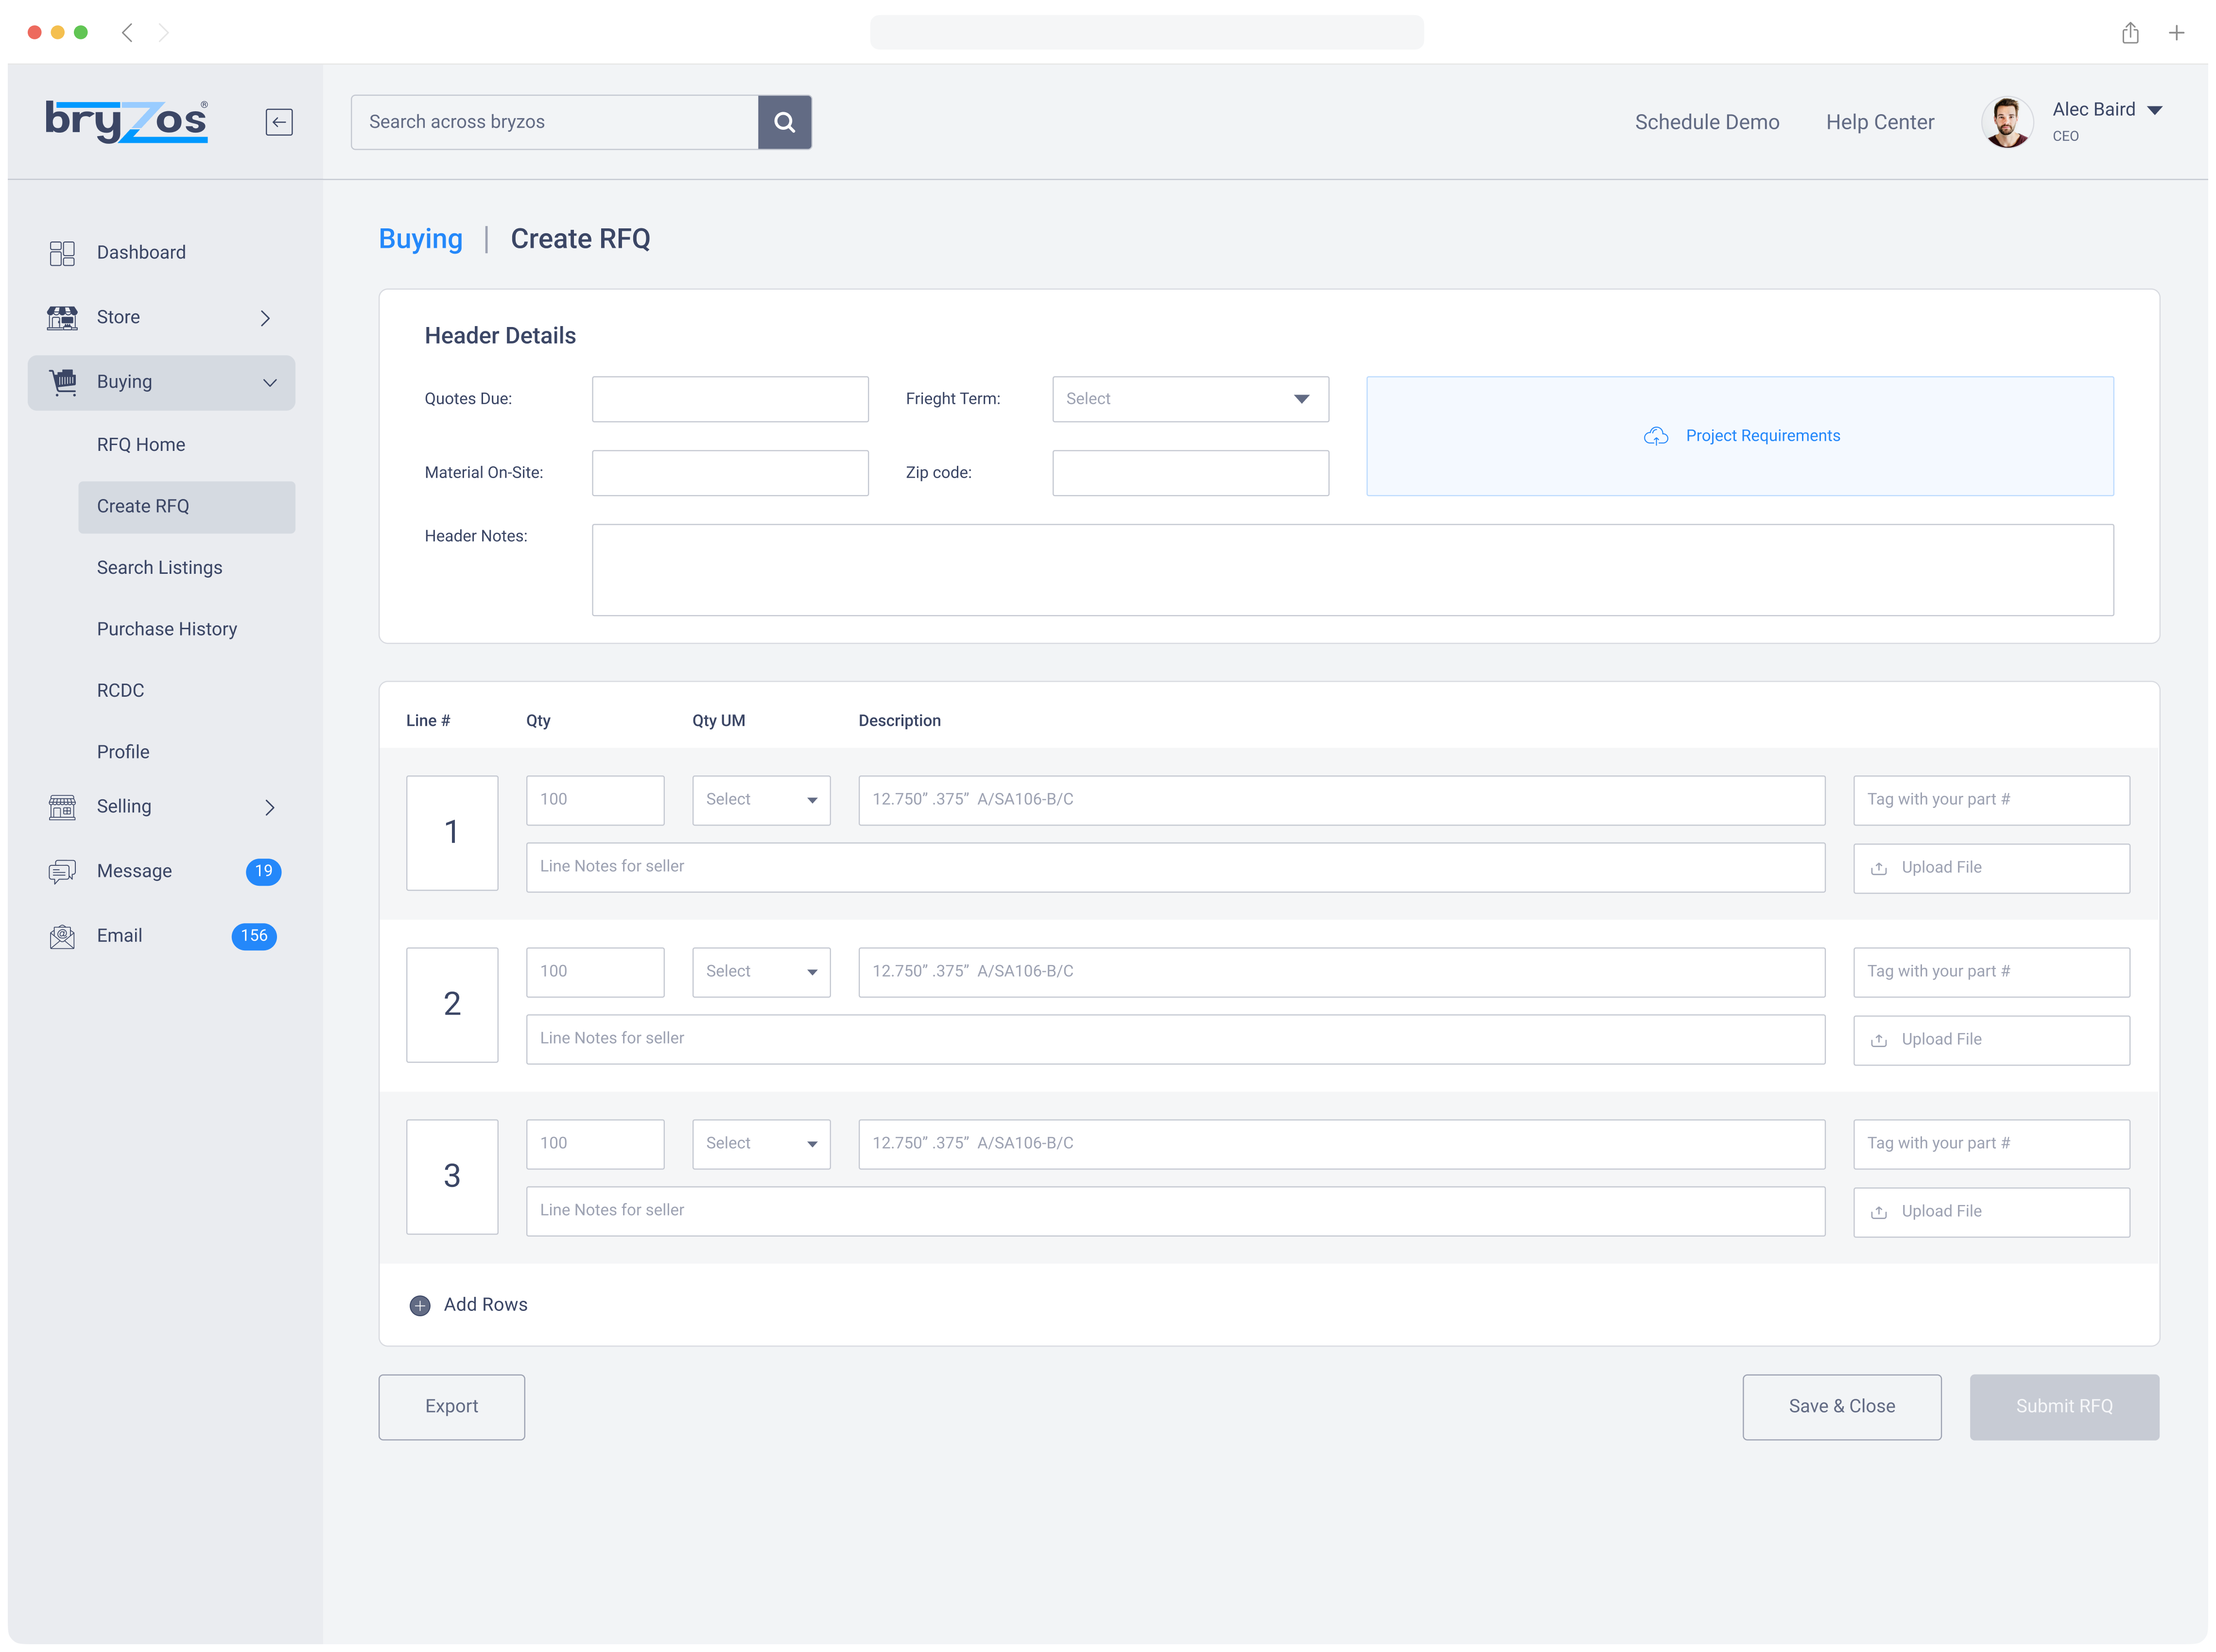The height and width of the screenshot is (1652, 2216).
Task: Click line 2 Upload File icon
Action: click(x=1879, y=1040)
